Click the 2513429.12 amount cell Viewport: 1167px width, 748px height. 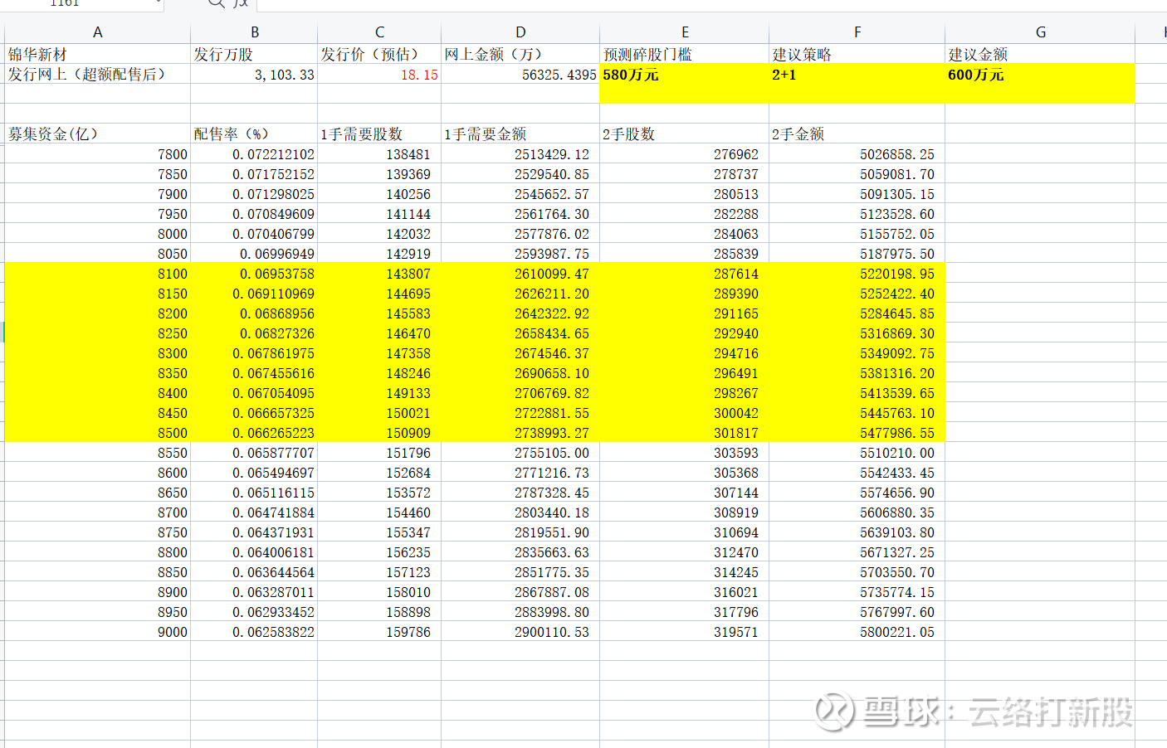(520, 153)
